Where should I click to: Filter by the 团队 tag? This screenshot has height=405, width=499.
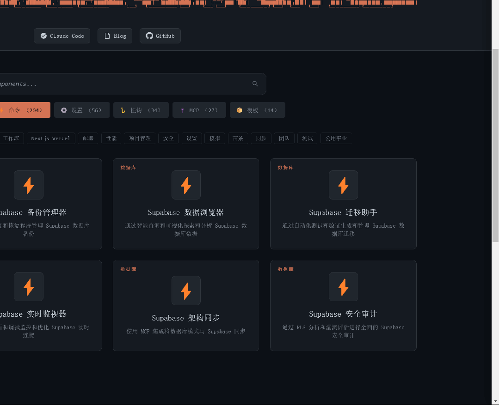[284, 138]
